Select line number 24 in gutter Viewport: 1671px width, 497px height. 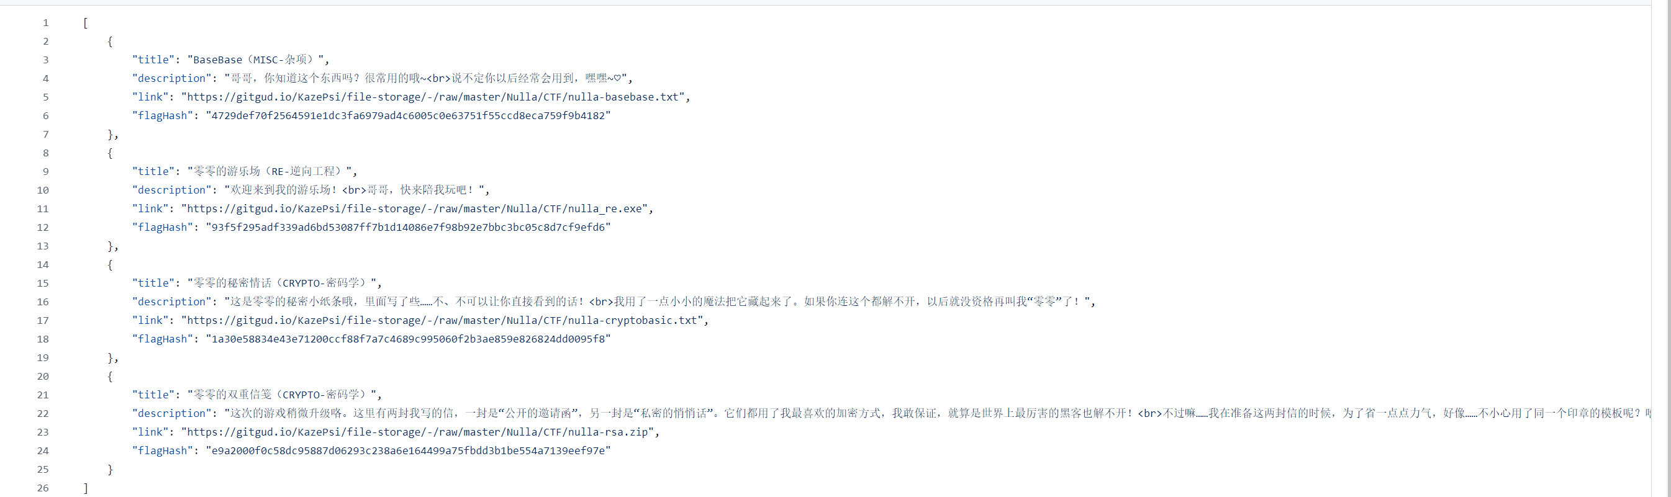pyautogui.click(x=43, y=451)
